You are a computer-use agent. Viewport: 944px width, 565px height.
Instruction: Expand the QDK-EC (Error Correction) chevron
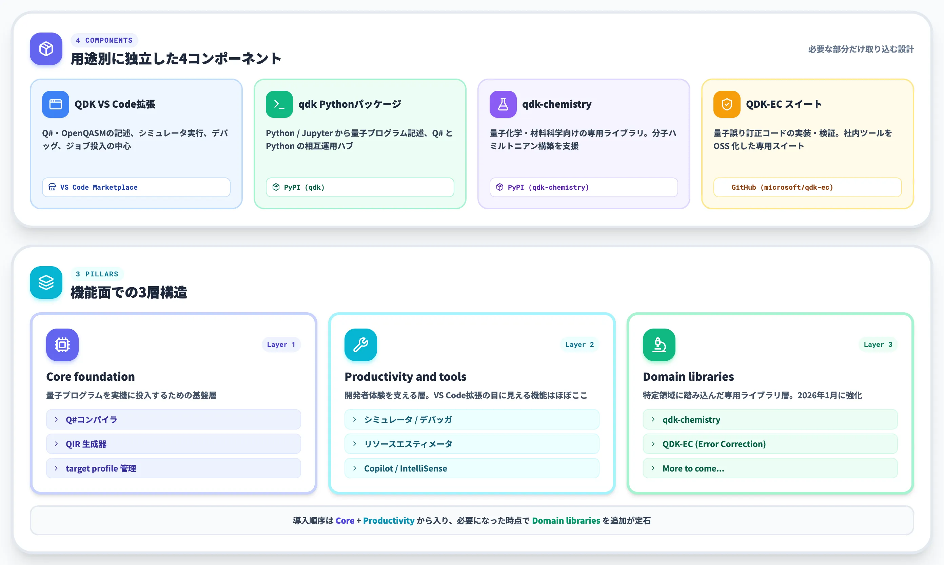pos(653,444)
